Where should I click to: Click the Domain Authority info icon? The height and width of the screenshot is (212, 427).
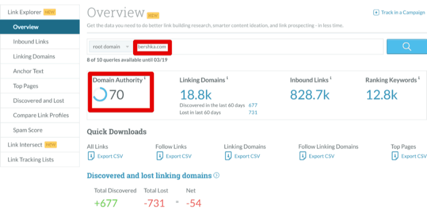[x=144, y=78]
